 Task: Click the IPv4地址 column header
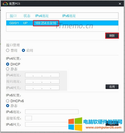(x=42, y=16)
